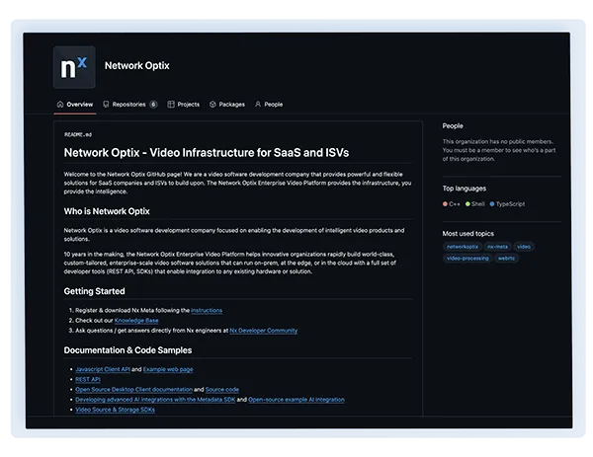Click the video-processing topic tag

[x=467, y=258]
